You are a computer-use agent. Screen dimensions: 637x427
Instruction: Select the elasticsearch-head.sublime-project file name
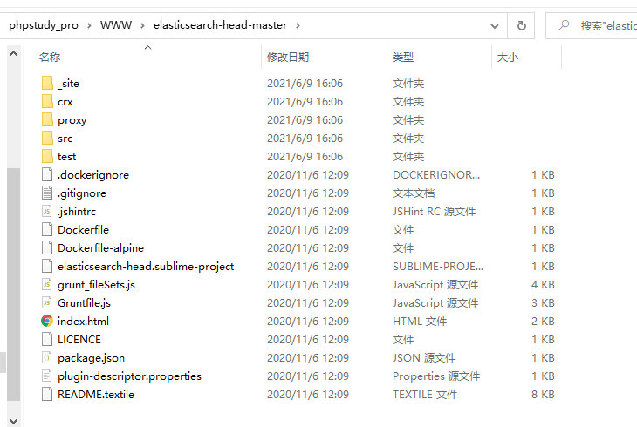pyautogui.click(x=146, y=267)
